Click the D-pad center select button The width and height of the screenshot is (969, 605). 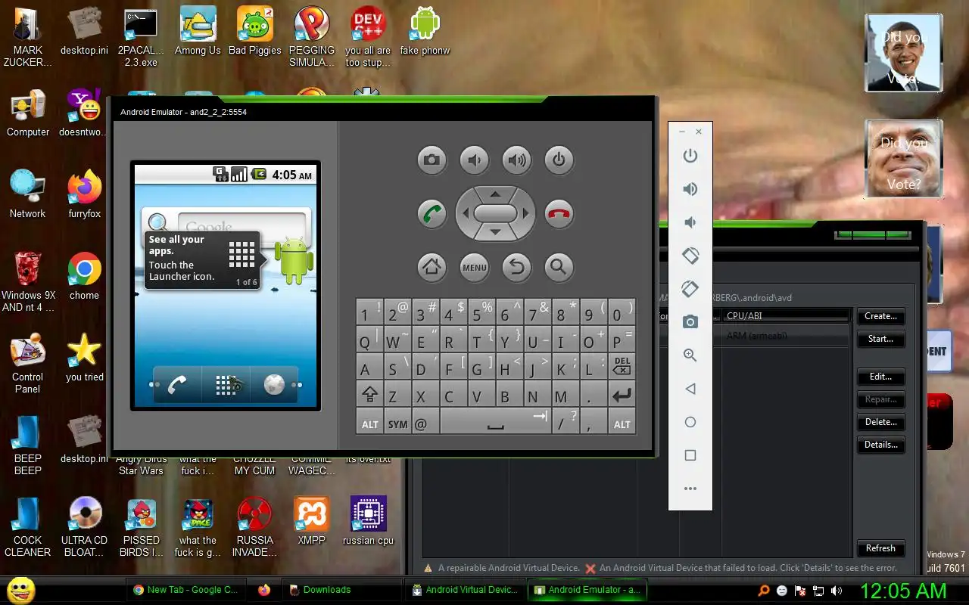click(x=495, y=213)
